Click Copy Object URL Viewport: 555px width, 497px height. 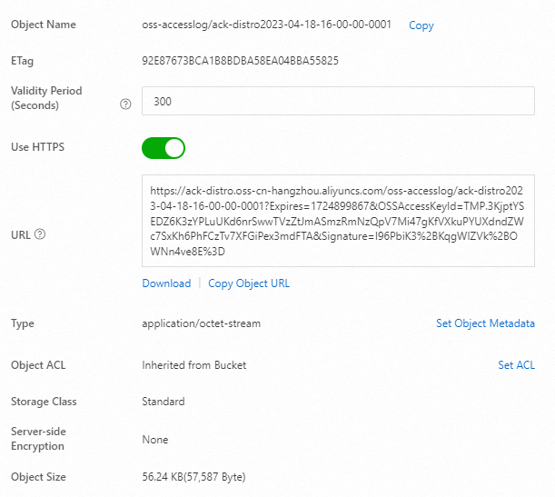[249, 283]
